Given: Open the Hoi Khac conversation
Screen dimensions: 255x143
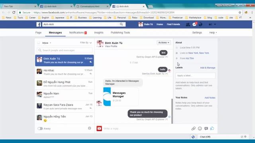Looking at the screenshot, I should [65, 72].
